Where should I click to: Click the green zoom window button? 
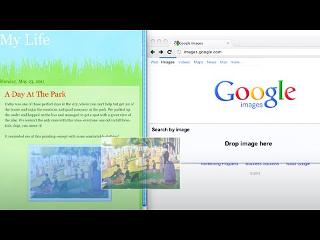165,41
